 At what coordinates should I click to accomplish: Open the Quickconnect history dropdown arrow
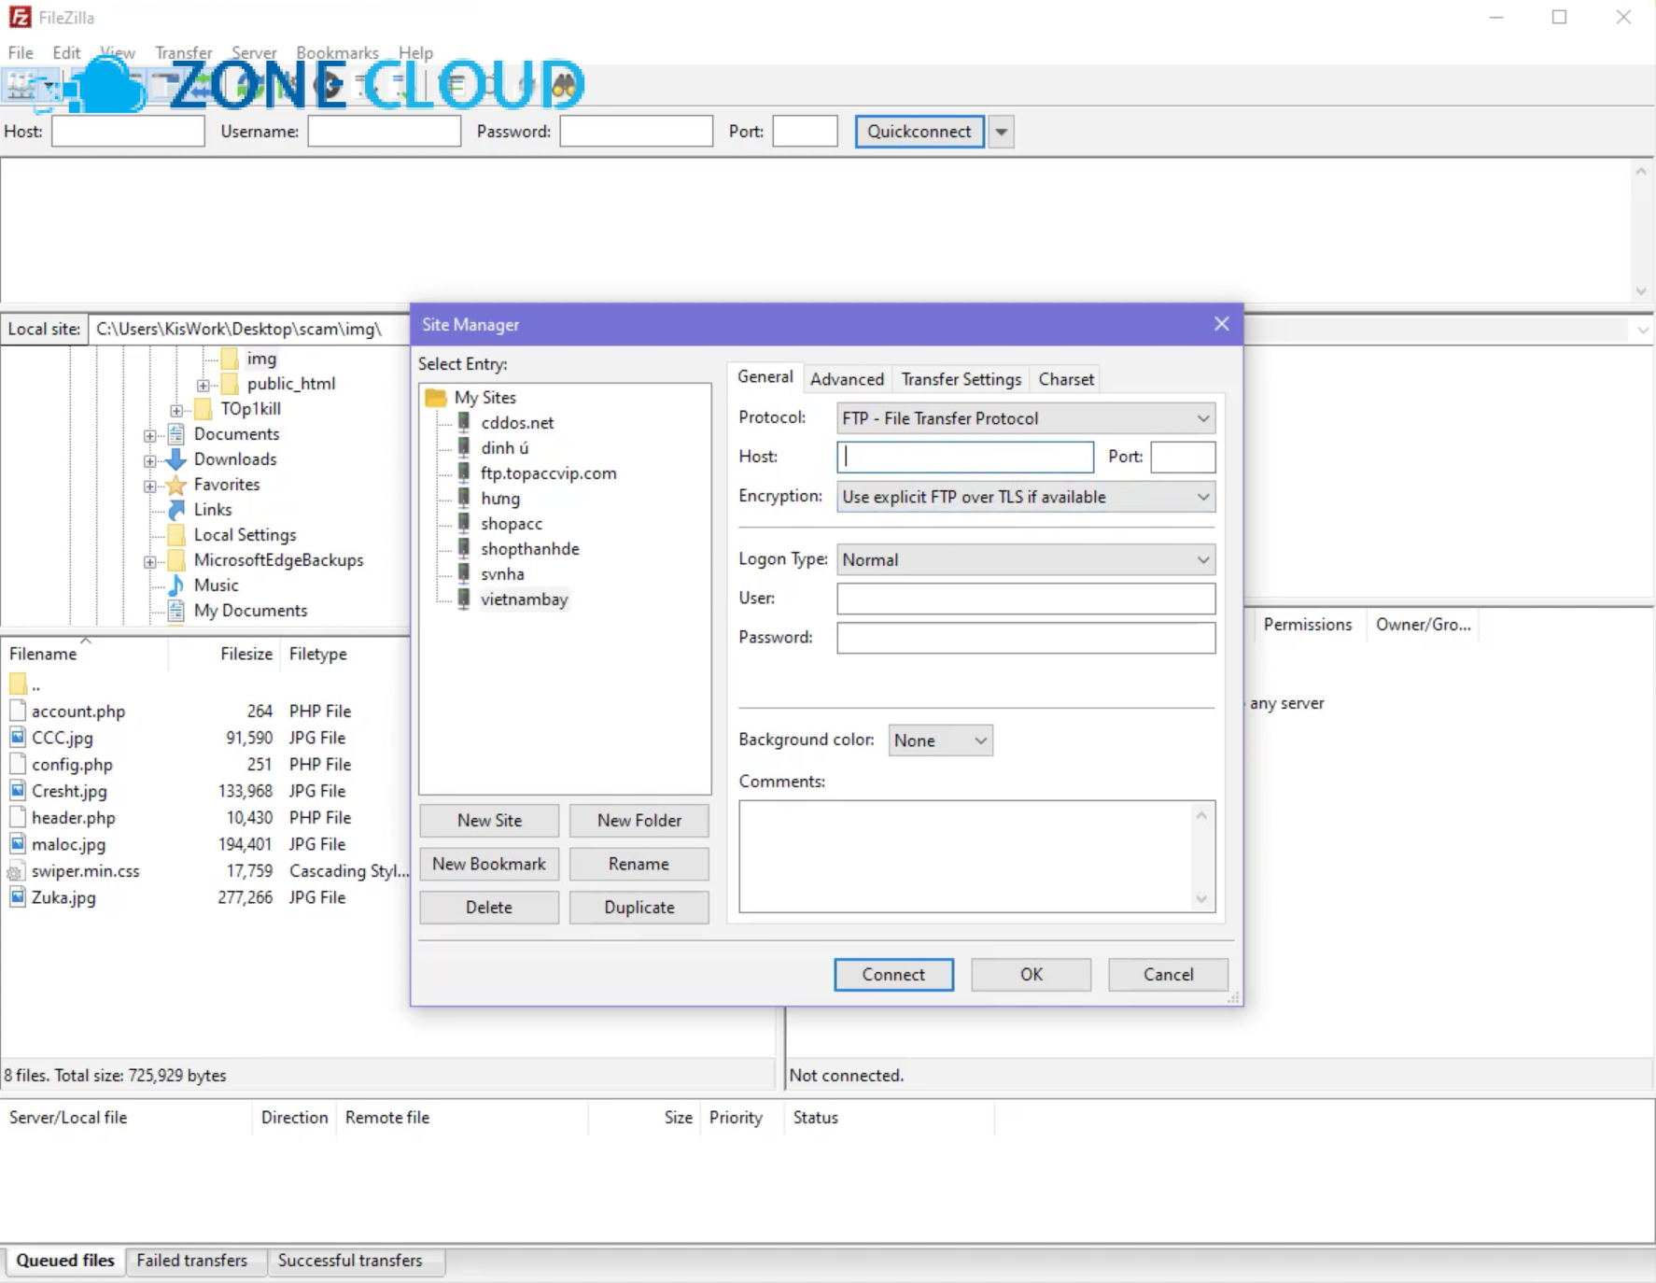click(1002, 132)
